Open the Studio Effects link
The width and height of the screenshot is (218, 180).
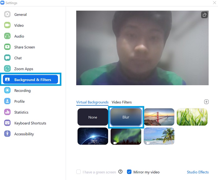click(x=197, y=172)
